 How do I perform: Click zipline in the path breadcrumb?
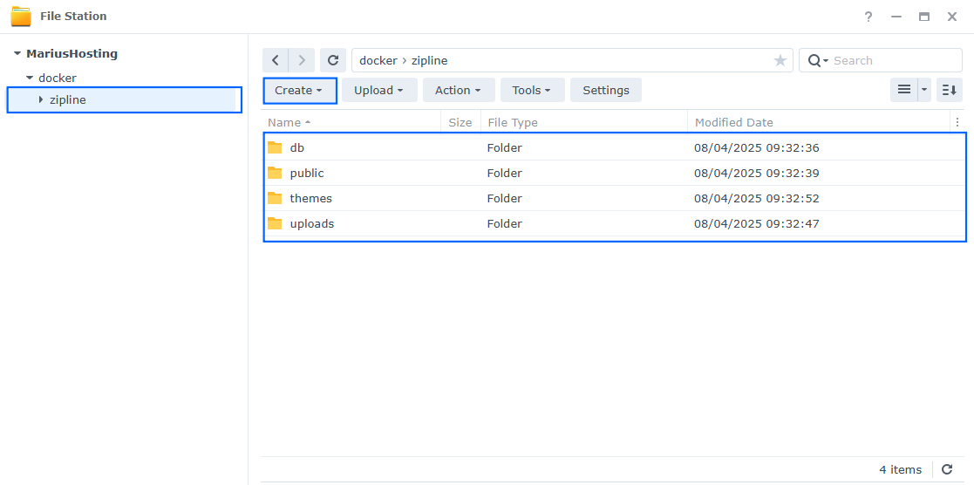click(429, 60)
